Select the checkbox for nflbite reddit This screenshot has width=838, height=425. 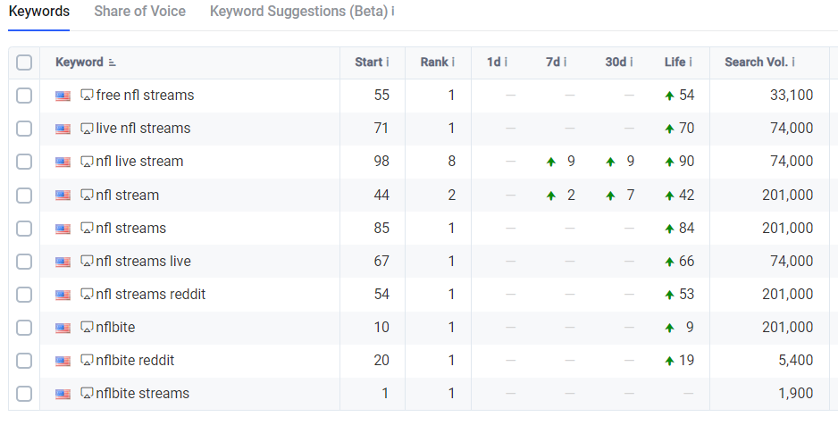24,361
